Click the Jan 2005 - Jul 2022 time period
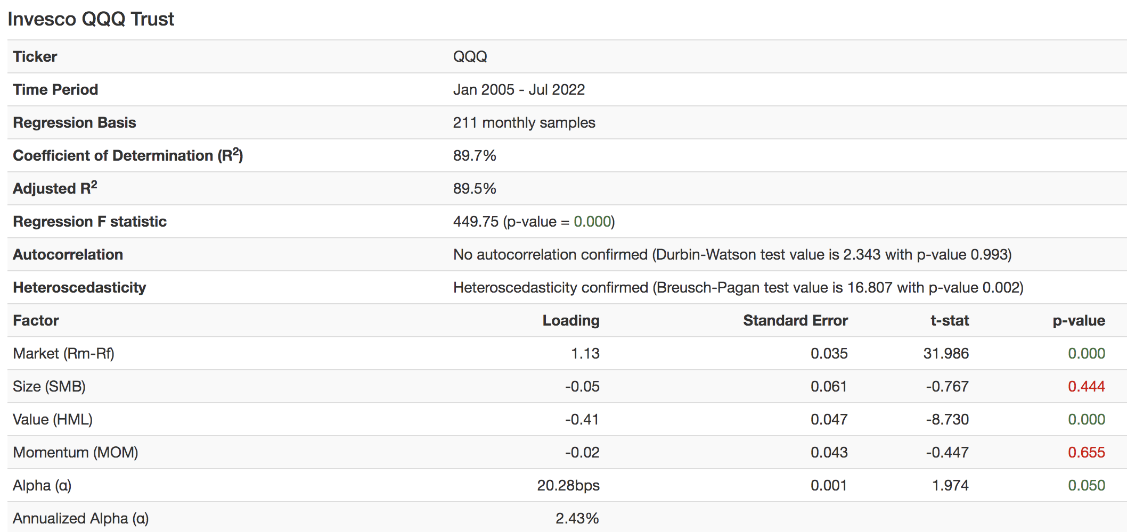 519,89
